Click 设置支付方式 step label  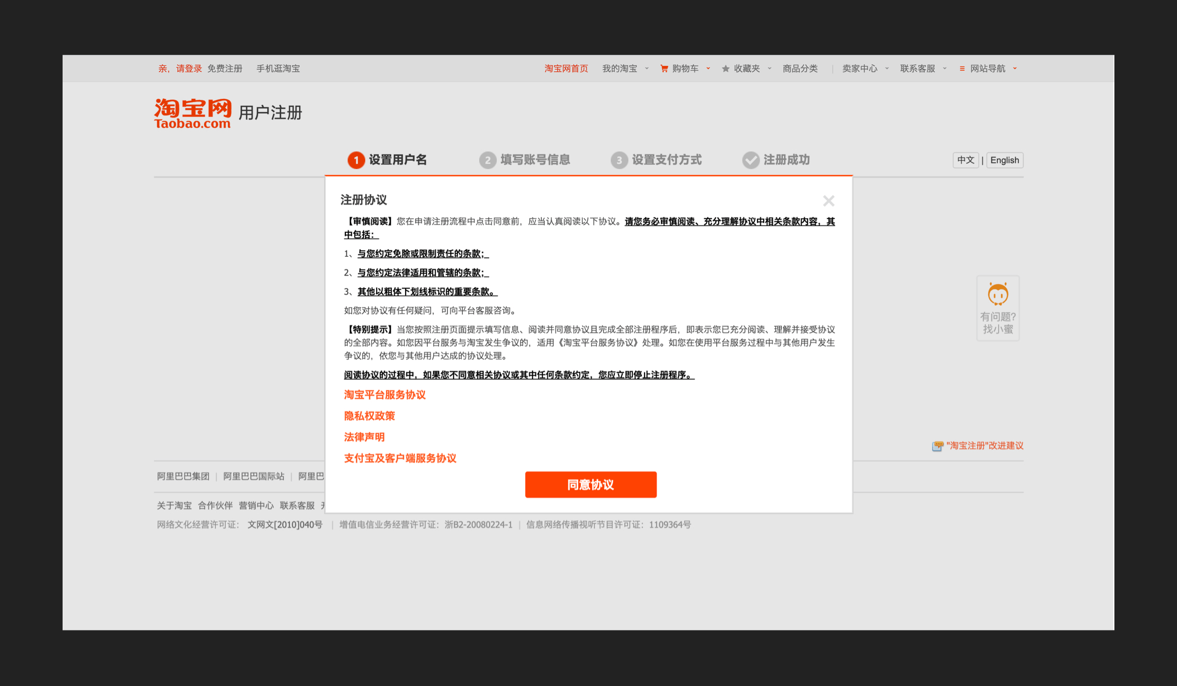(667, 160)
